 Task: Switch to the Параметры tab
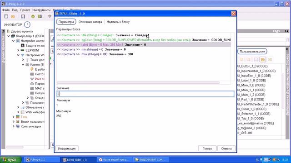(x=66, y=22)
